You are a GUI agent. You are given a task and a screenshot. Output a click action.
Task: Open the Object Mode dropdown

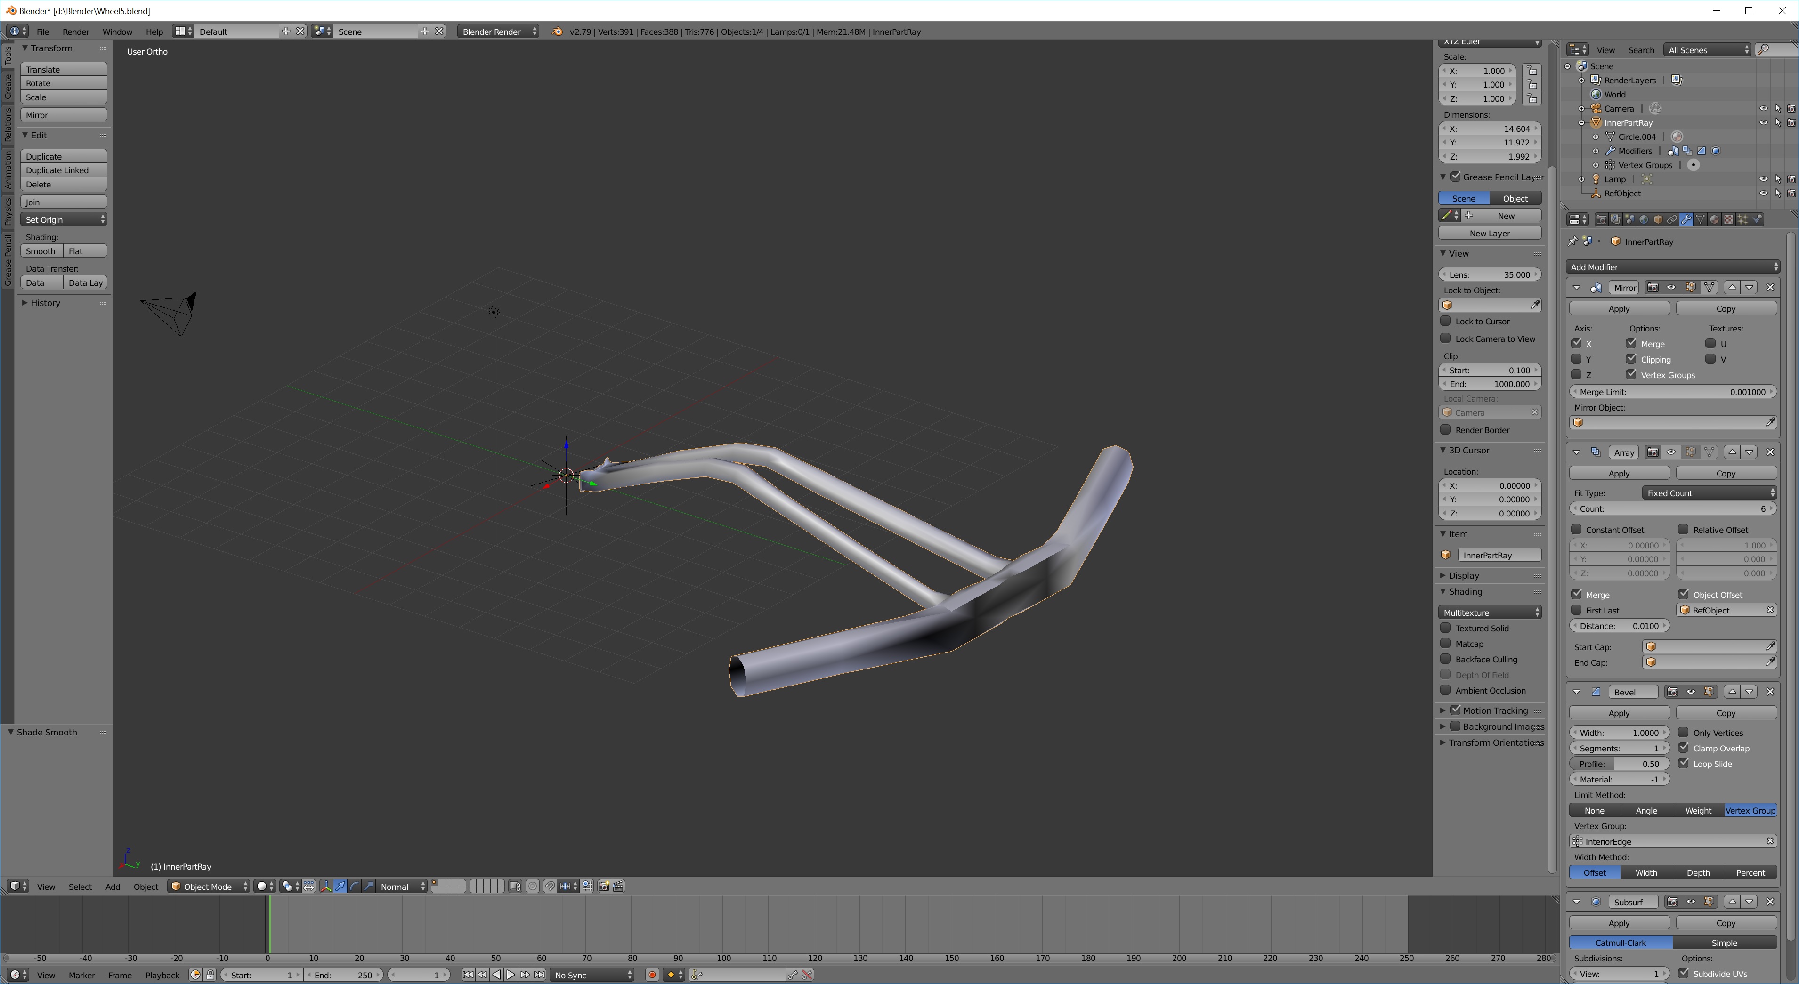point(209,886)
